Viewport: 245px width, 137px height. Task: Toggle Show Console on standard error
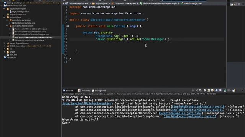(x=220, y=91)
